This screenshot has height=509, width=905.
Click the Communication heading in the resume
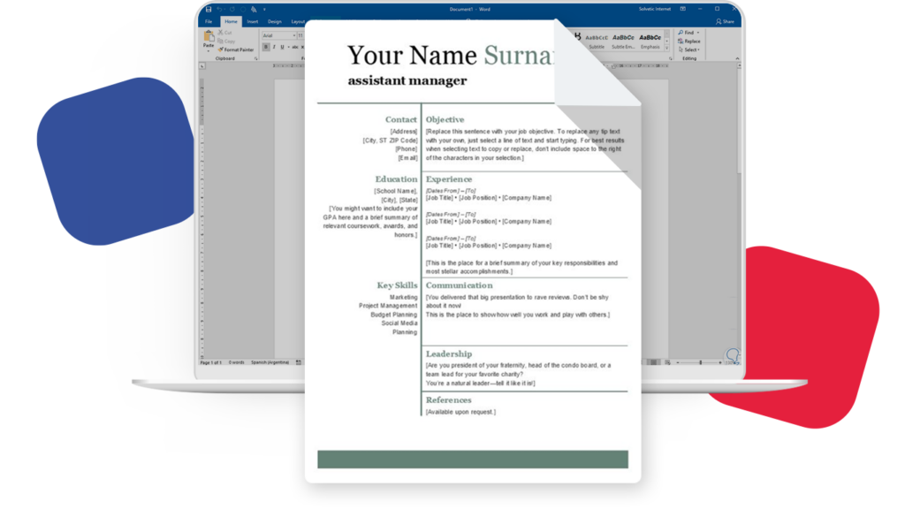click(x=460, y=285)
